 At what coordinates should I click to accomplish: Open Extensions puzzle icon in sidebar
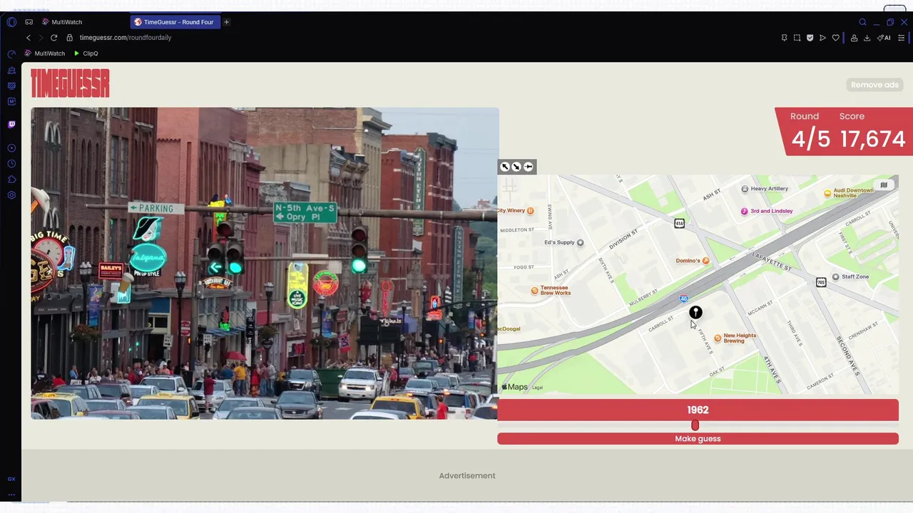pyautogui.click(x=11, y=180)
